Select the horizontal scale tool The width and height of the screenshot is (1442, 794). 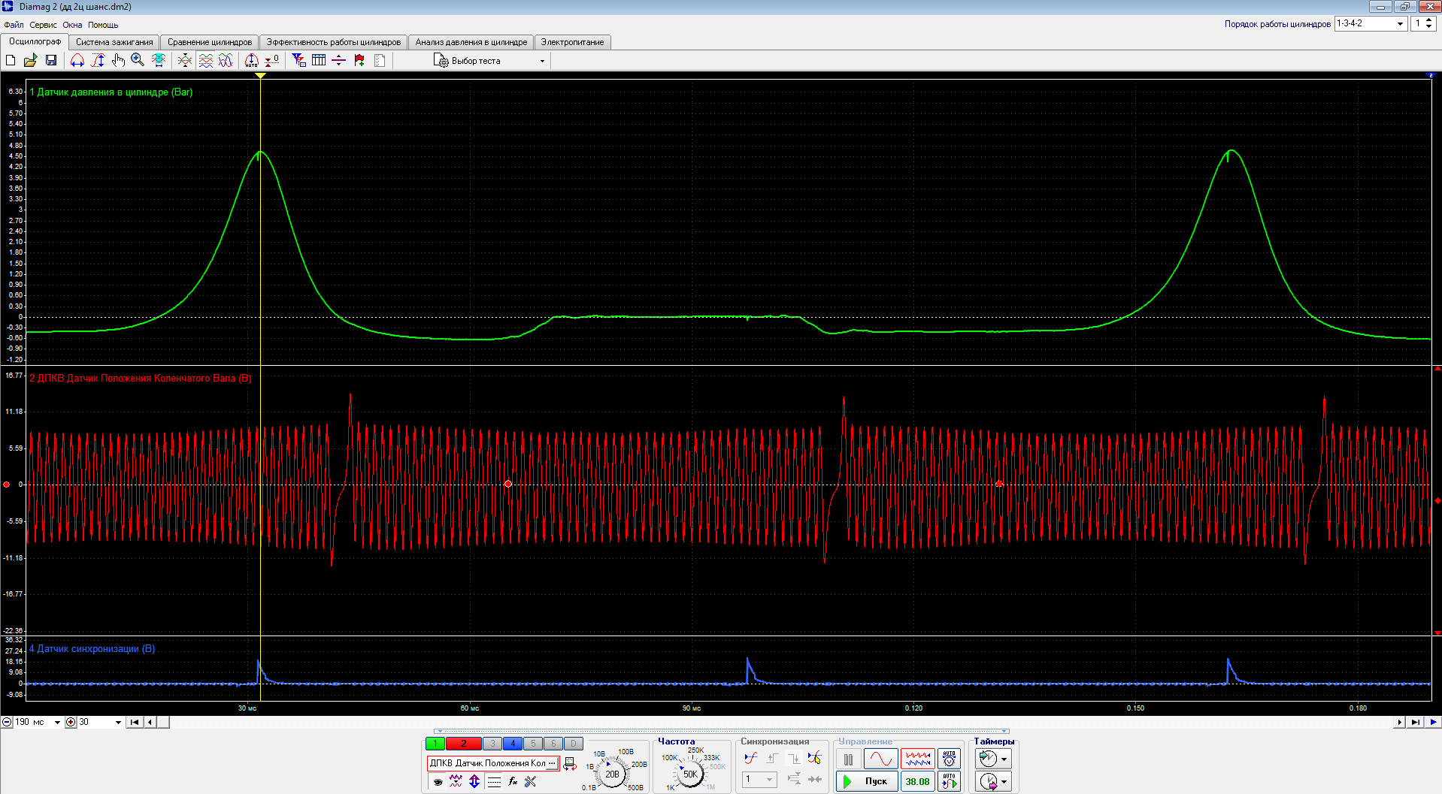[x=77, y=60]
